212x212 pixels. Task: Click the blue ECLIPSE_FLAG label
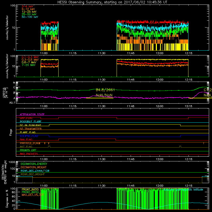29,136
